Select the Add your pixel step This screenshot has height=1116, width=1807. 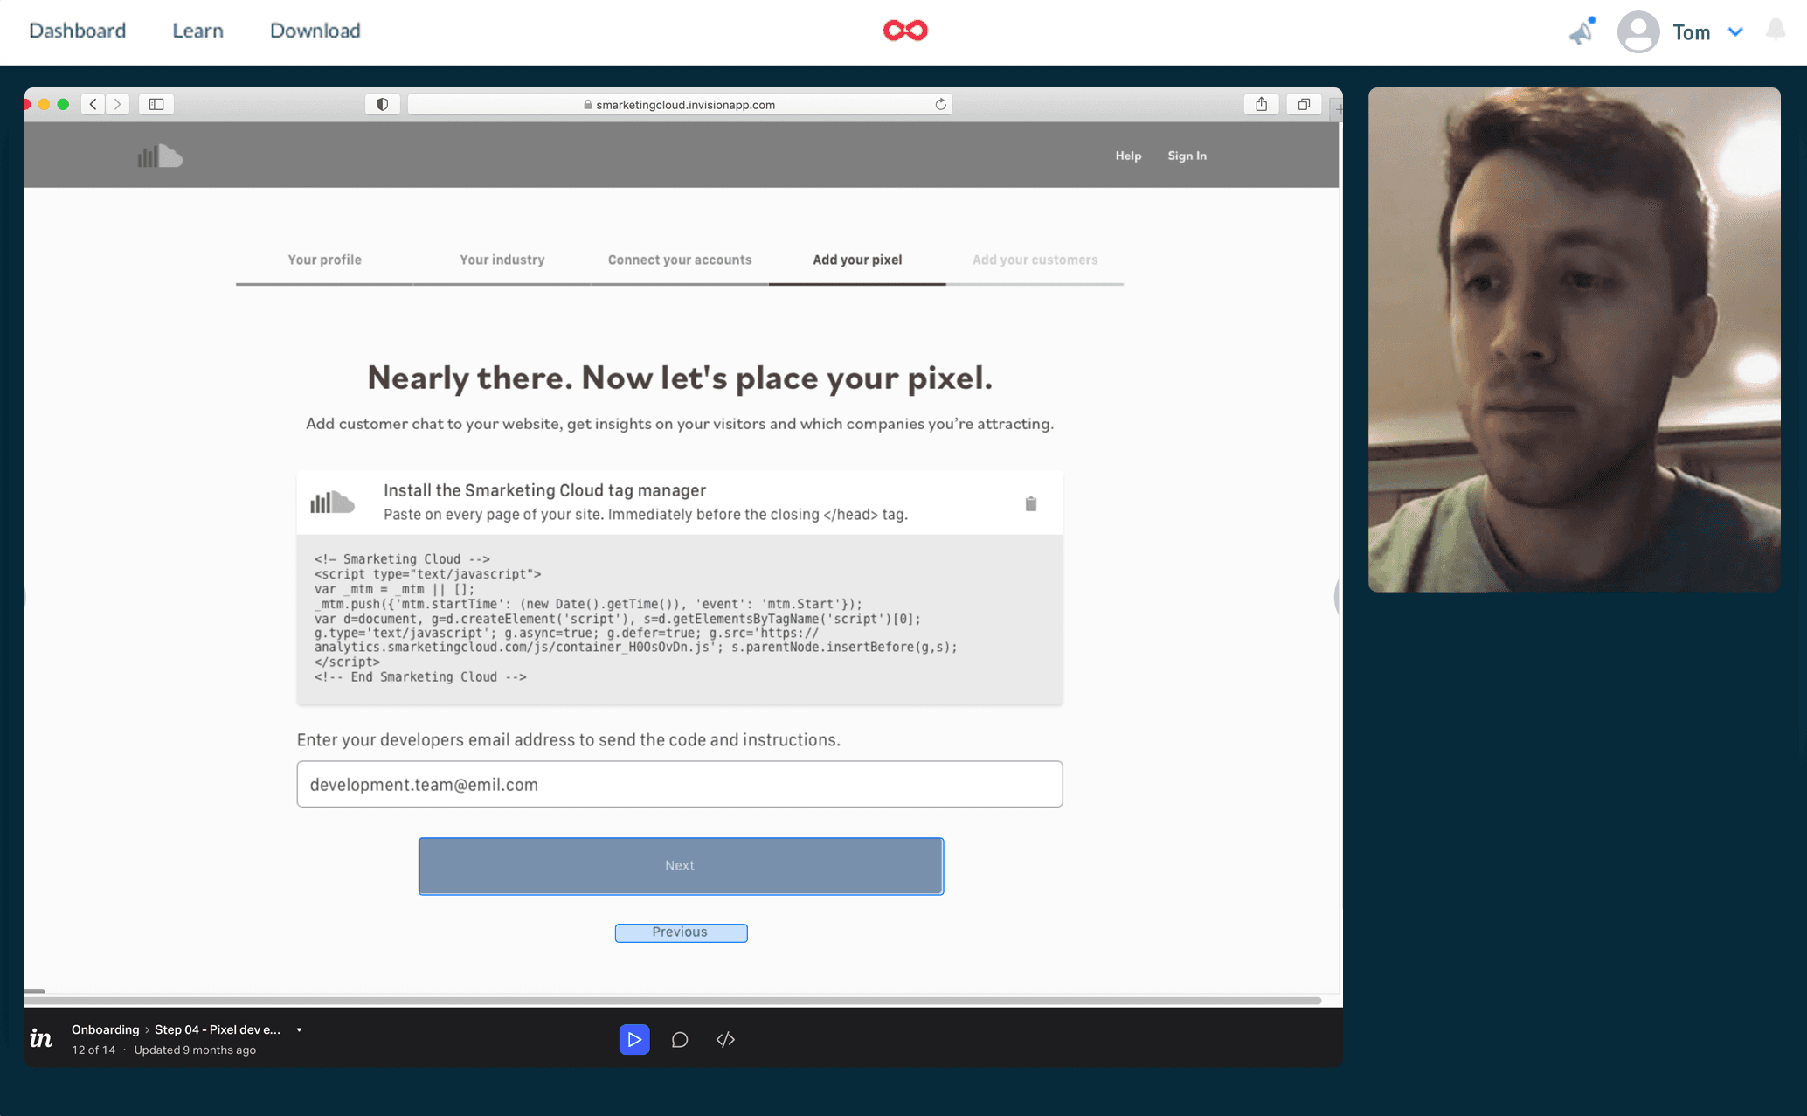point(857,260)
